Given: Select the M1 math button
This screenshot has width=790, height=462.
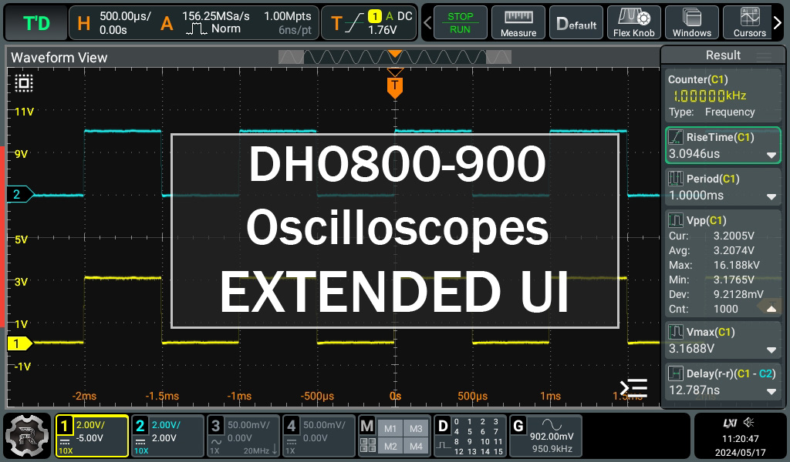Looking at the screenshot, I should [x=390, y=428].
